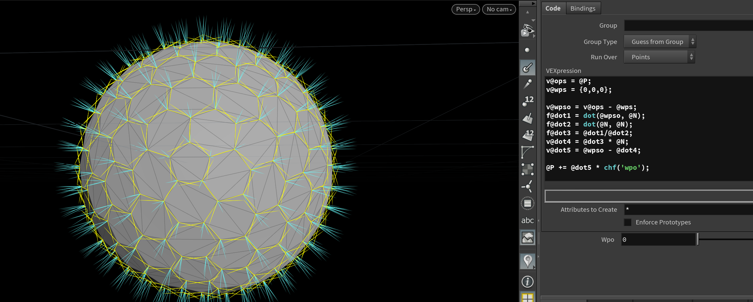Image resolution: width=753 pixels, height=302 pixels.
Task: Toggle display point numbers icon
Action: tap(527, 101)
